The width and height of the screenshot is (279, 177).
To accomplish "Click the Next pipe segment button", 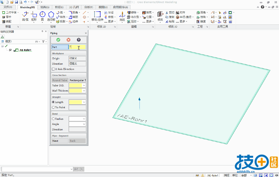I will 60,141.
